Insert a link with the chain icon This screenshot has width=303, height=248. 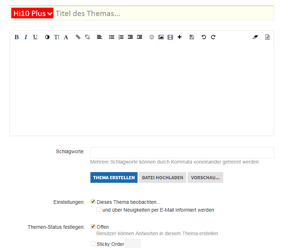tap(78, 37)
